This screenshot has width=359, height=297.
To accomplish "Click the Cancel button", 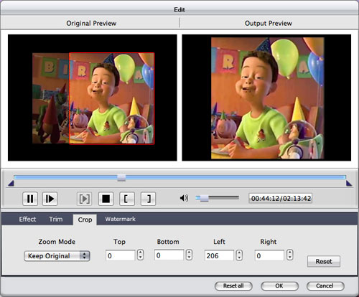I will coord(325,286).
